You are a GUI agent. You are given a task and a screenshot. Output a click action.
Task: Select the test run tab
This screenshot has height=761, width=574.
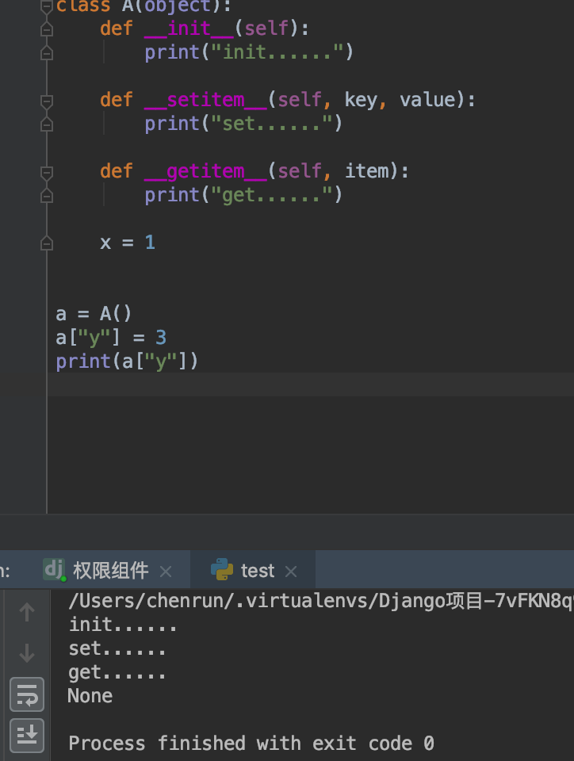click(x=257, y=571)
